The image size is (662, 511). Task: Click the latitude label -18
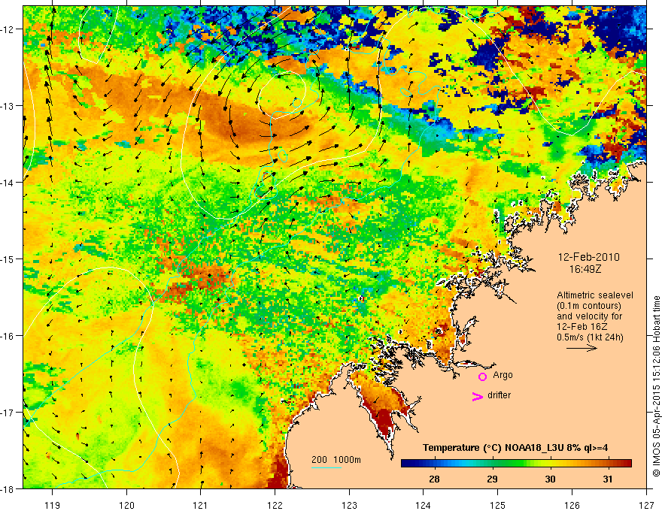8,488
